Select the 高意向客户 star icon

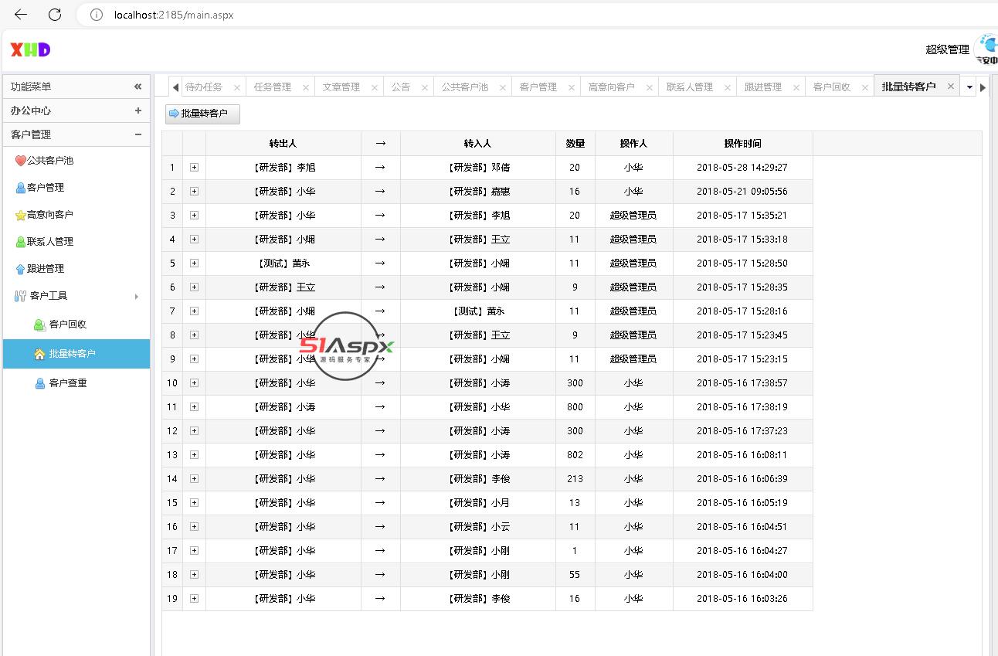tap(21, 215)
